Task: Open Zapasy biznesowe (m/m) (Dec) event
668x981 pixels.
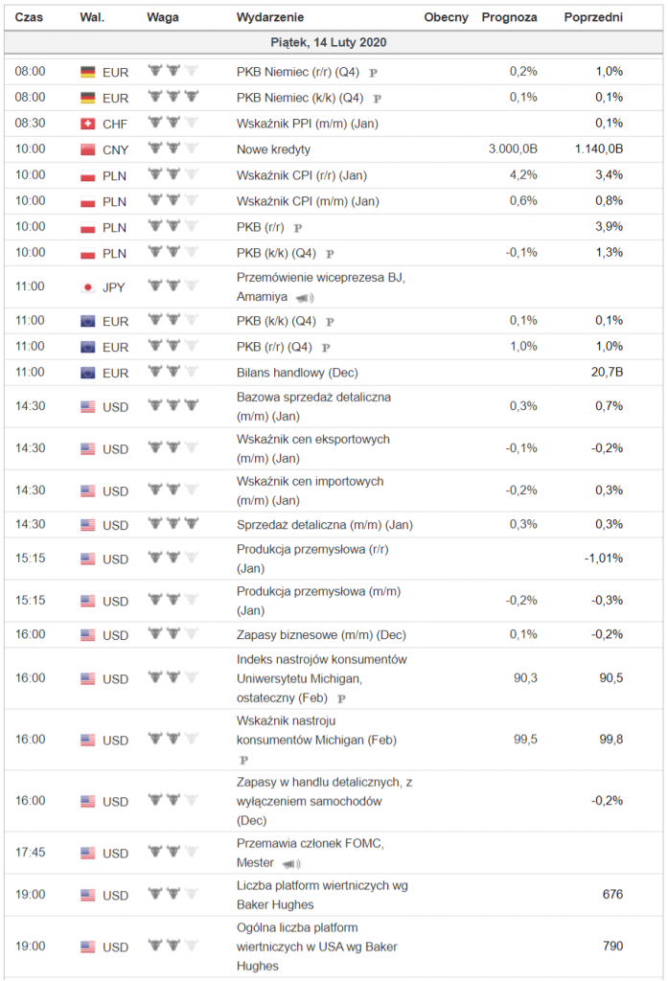Action: pyautogui.click(x=321, y=635)
